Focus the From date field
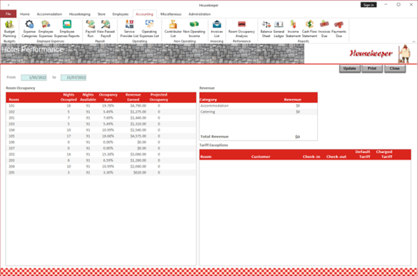 click(34, 77)
